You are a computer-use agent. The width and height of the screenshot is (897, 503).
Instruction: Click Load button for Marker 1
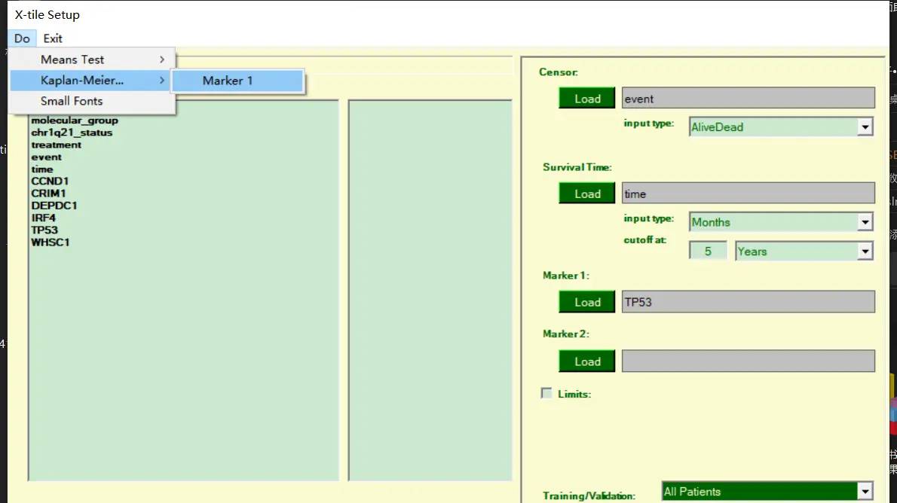click(x=586, y=302)
